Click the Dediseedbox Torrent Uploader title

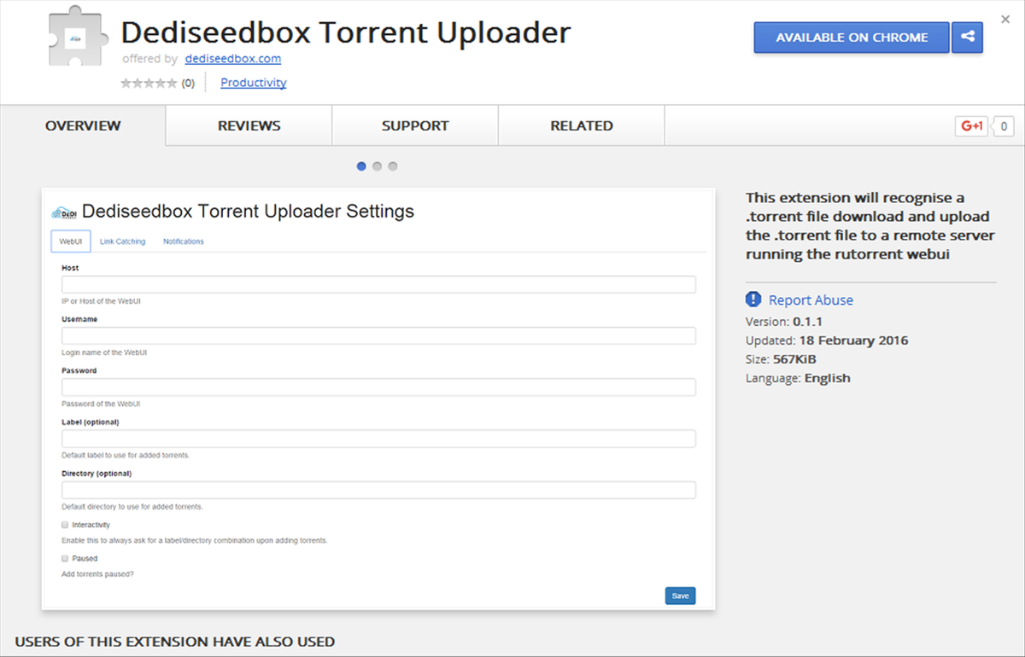pyautogui.click(x=346, y=32)
